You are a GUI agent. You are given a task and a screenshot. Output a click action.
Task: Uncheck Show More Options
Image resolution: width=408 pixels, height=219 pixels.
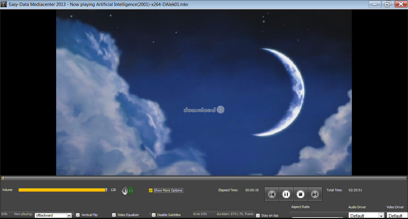coord(151,190)
